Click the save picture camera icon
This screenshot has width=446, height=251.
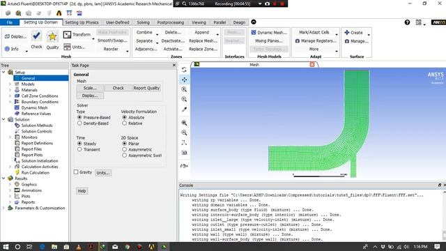184,153
